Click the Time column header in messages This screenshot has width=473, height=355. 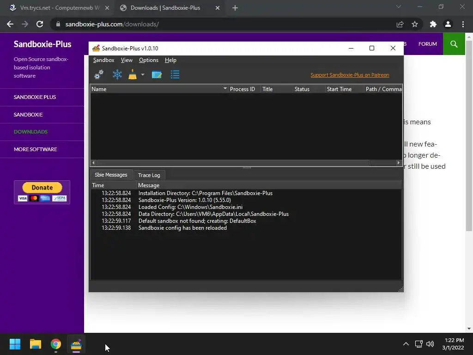click(114, 185)
